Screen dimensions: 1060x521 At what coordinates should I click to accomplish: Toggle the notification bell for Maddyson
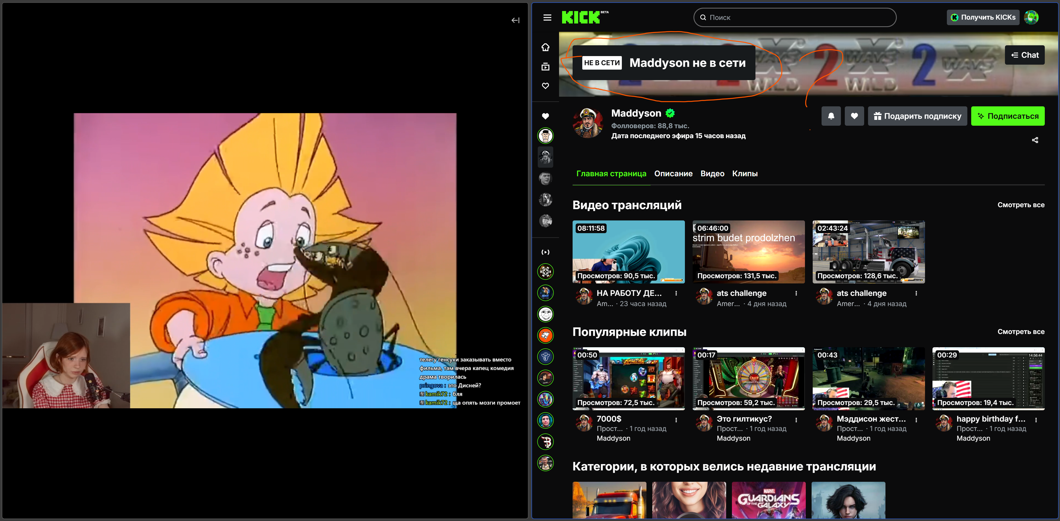tap(831, 116)
